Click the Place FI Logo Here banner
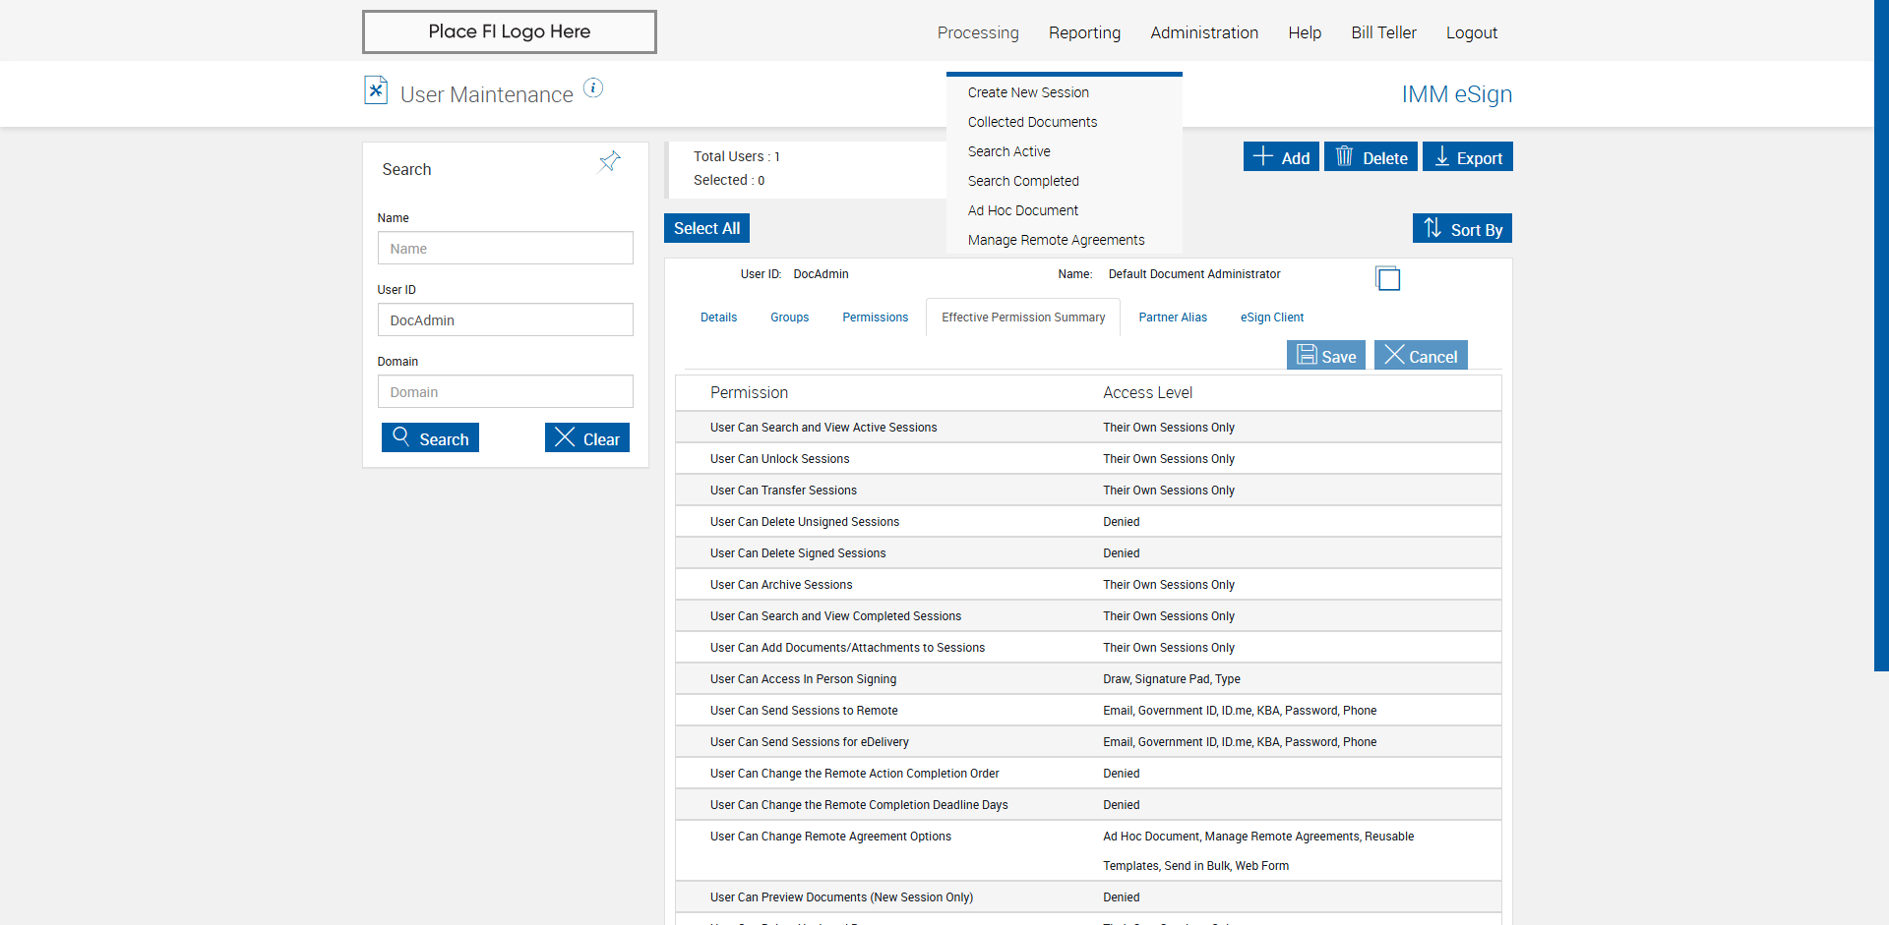The width and height of the screenshot is (1889, 925). pyautogui.click(x=509, y=31)
